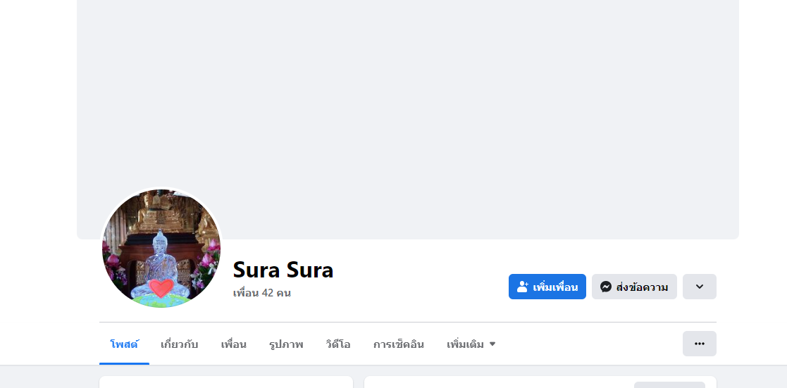Open the three-dots profile options menu
The image size is (787, 388).
[699, 344]
